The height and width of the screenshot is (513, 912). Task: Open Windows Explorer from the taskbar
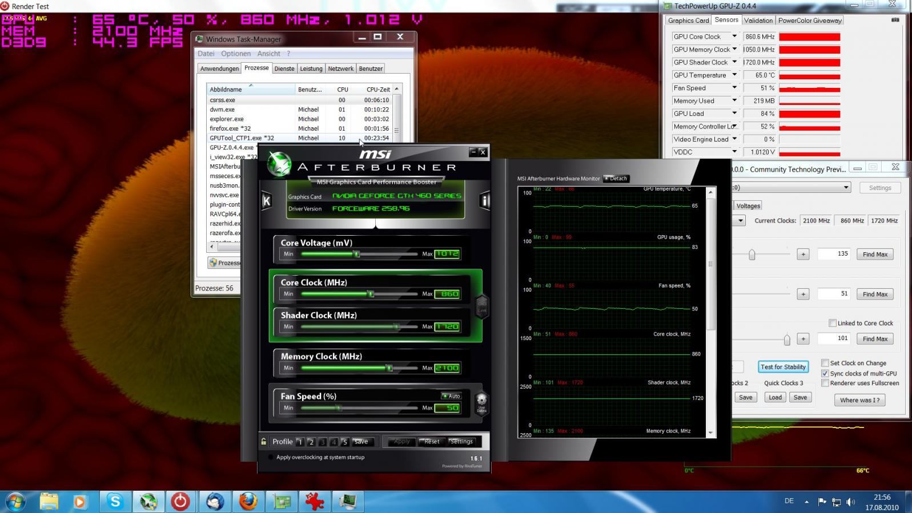click(49, 502)
